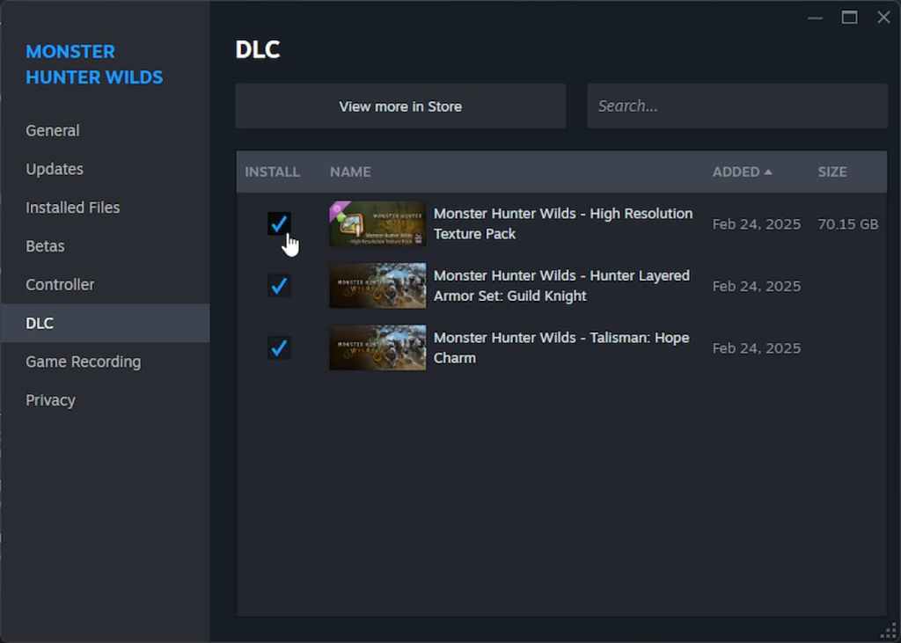The height and width of the screenshot is (643, 901).
Task: Select Game Recording in sidebar
Action: click(83, 362)
